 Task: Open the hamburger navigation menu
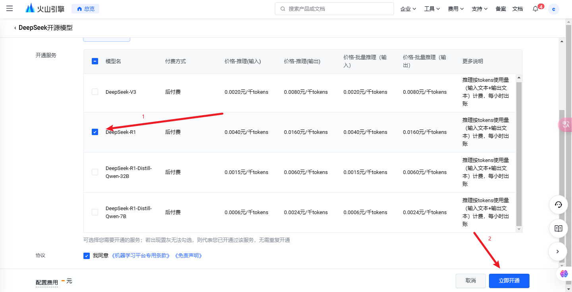[x=10, y=9]
